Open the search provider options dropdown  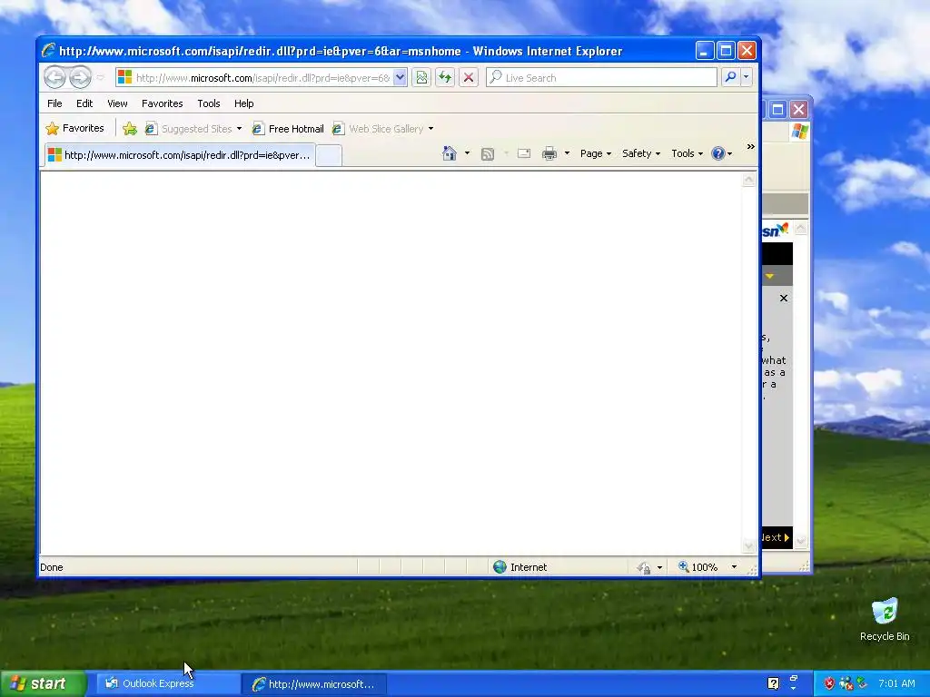(x=747, y=78)
